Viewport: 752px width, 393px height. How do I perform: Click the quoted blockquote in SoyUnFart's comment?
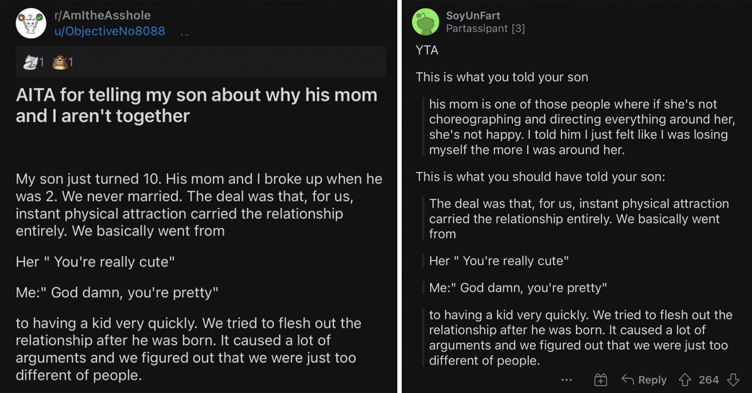577,127
